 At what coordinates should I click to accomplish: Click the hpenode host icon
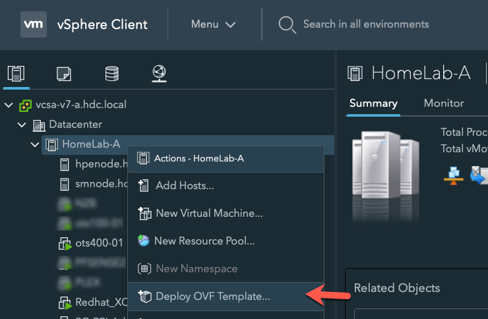(x=65, y=165)
